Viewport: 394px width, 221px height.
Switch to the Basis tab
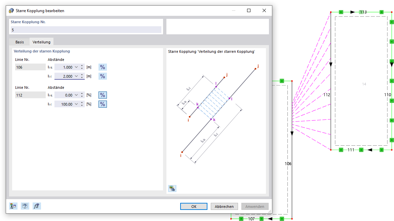tap(19, 42)
